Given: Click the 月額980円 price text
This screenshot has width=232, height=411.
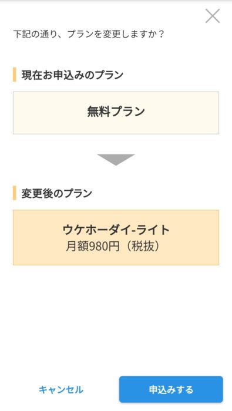Looking at the screenshot, I should [93, 246].
